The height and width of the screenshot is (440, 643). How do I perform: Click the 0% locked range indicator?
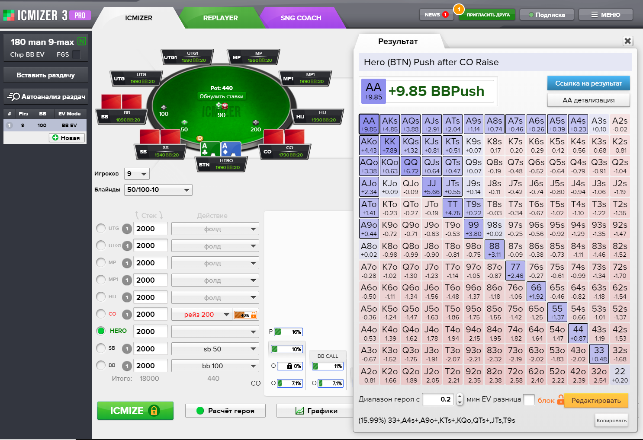coord(289,366)
